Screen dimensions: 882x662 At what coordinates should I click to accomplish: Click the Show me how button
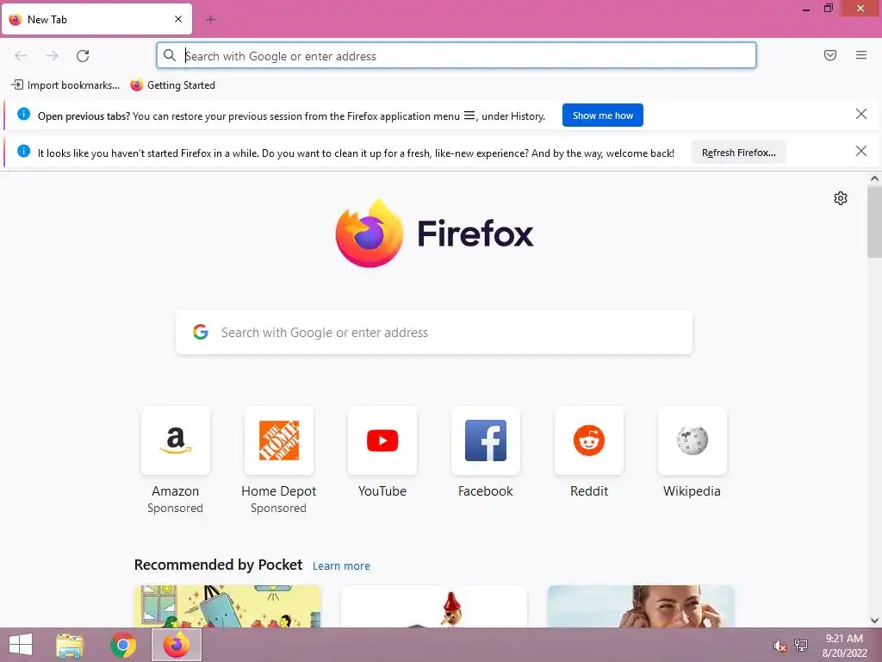[602, 116]
